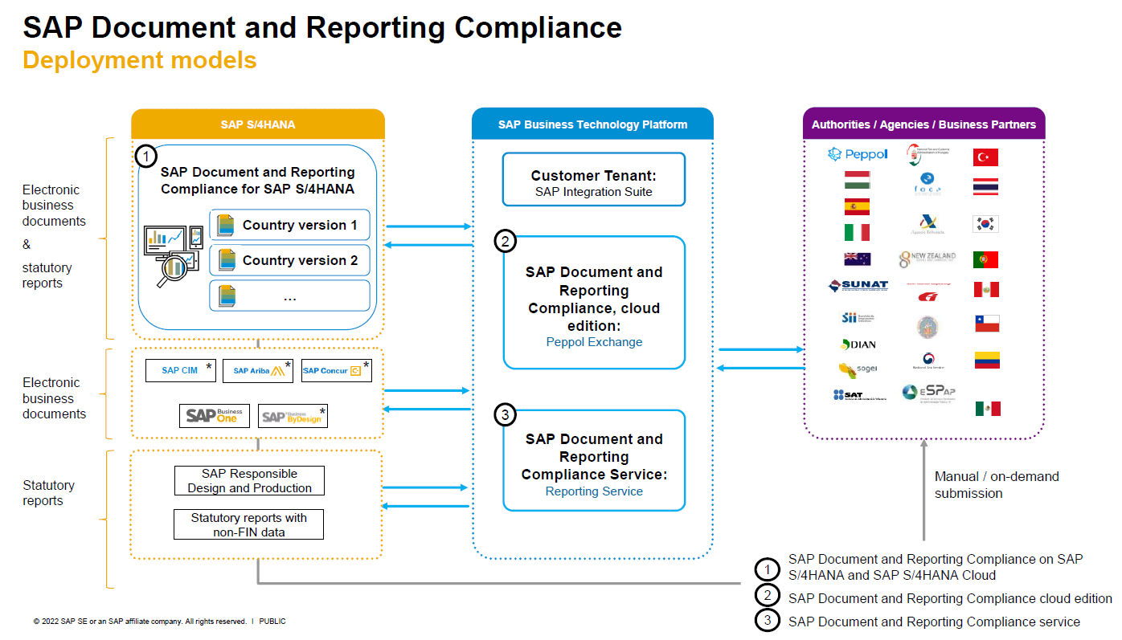Click the SAP Business Technology Platform header

(592, 124)
